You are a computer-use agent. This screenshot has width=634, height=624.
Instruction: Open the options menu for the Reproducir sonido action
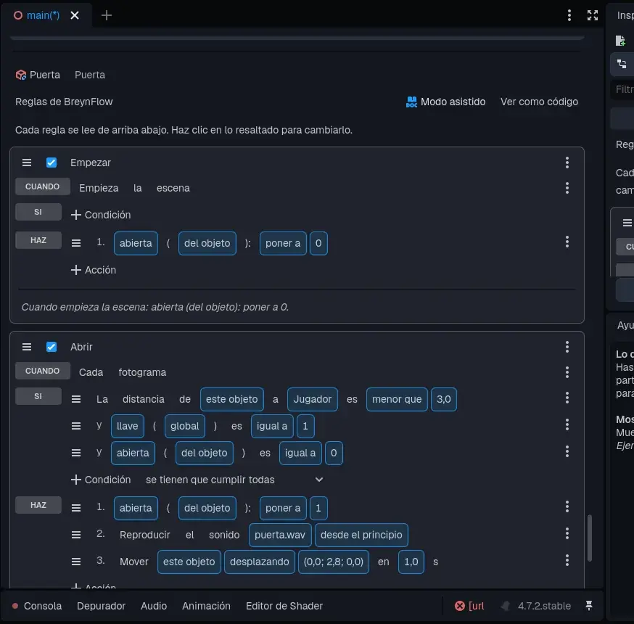tap(567, 534)
